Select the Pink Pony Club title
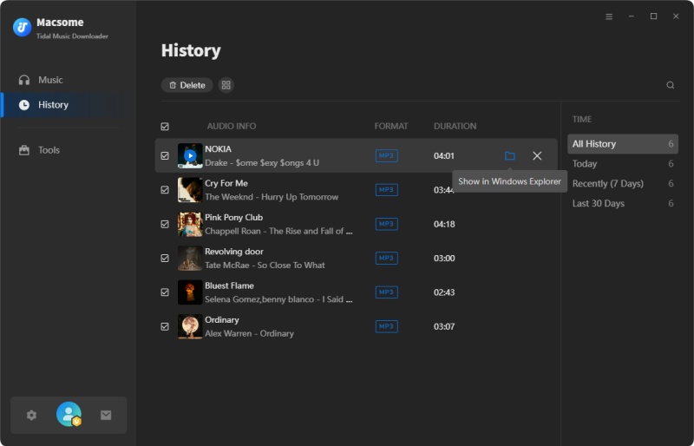The height and width of the screenshot is (446, 694). point(233,217)
